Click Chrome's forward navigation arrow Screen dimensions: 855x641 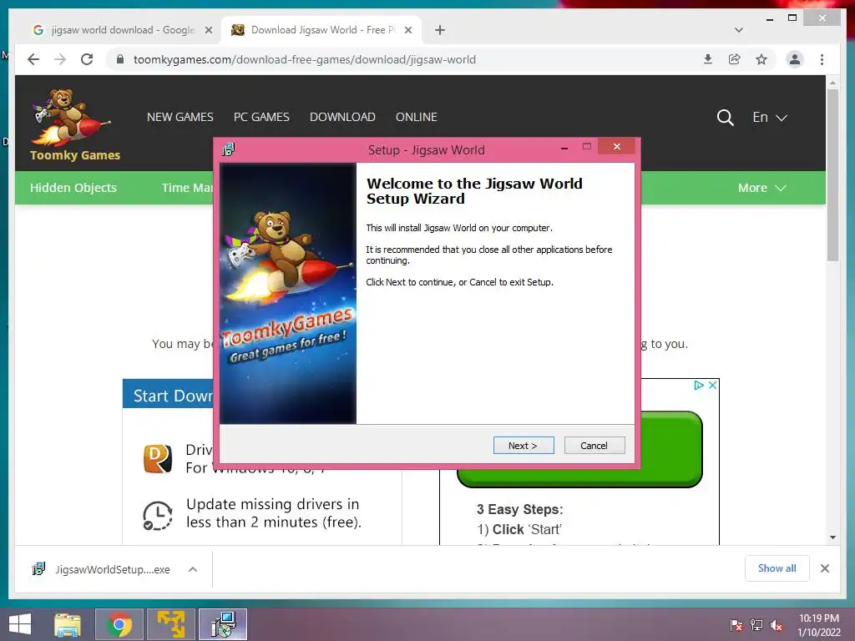point(60,59)
